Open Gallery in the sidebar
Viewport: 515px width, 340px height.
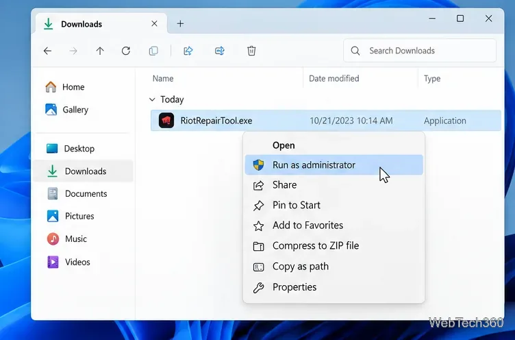click(75, 110)
